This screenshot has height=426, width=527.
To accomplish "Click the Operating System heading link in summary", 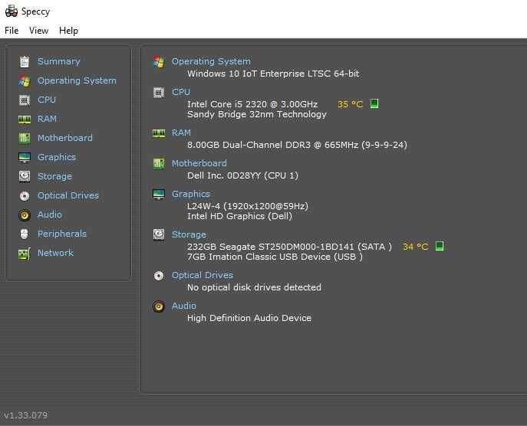I will pyautogui.click(x=211, y=61).
